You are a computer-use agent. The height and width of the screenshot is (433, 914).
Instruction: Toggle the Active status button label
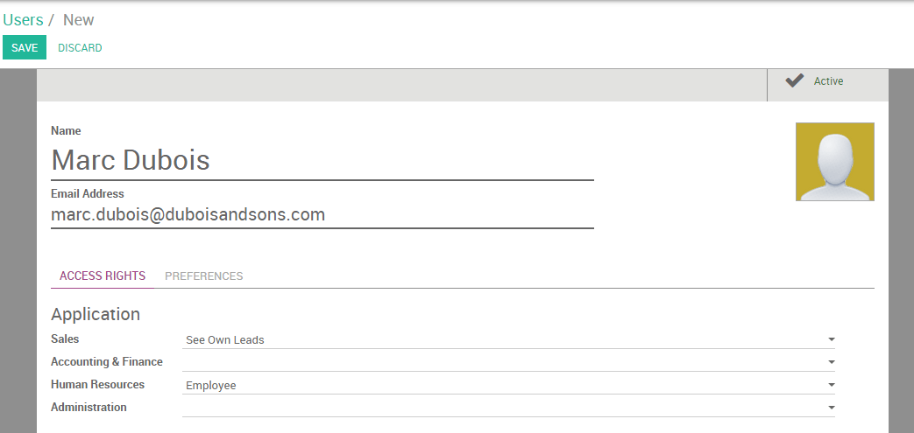click(828, 81)
